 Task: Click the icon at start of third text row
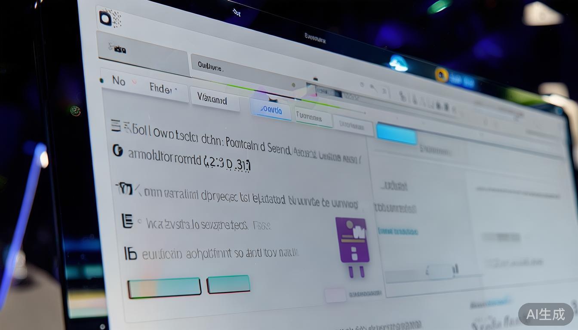(124, 188)
